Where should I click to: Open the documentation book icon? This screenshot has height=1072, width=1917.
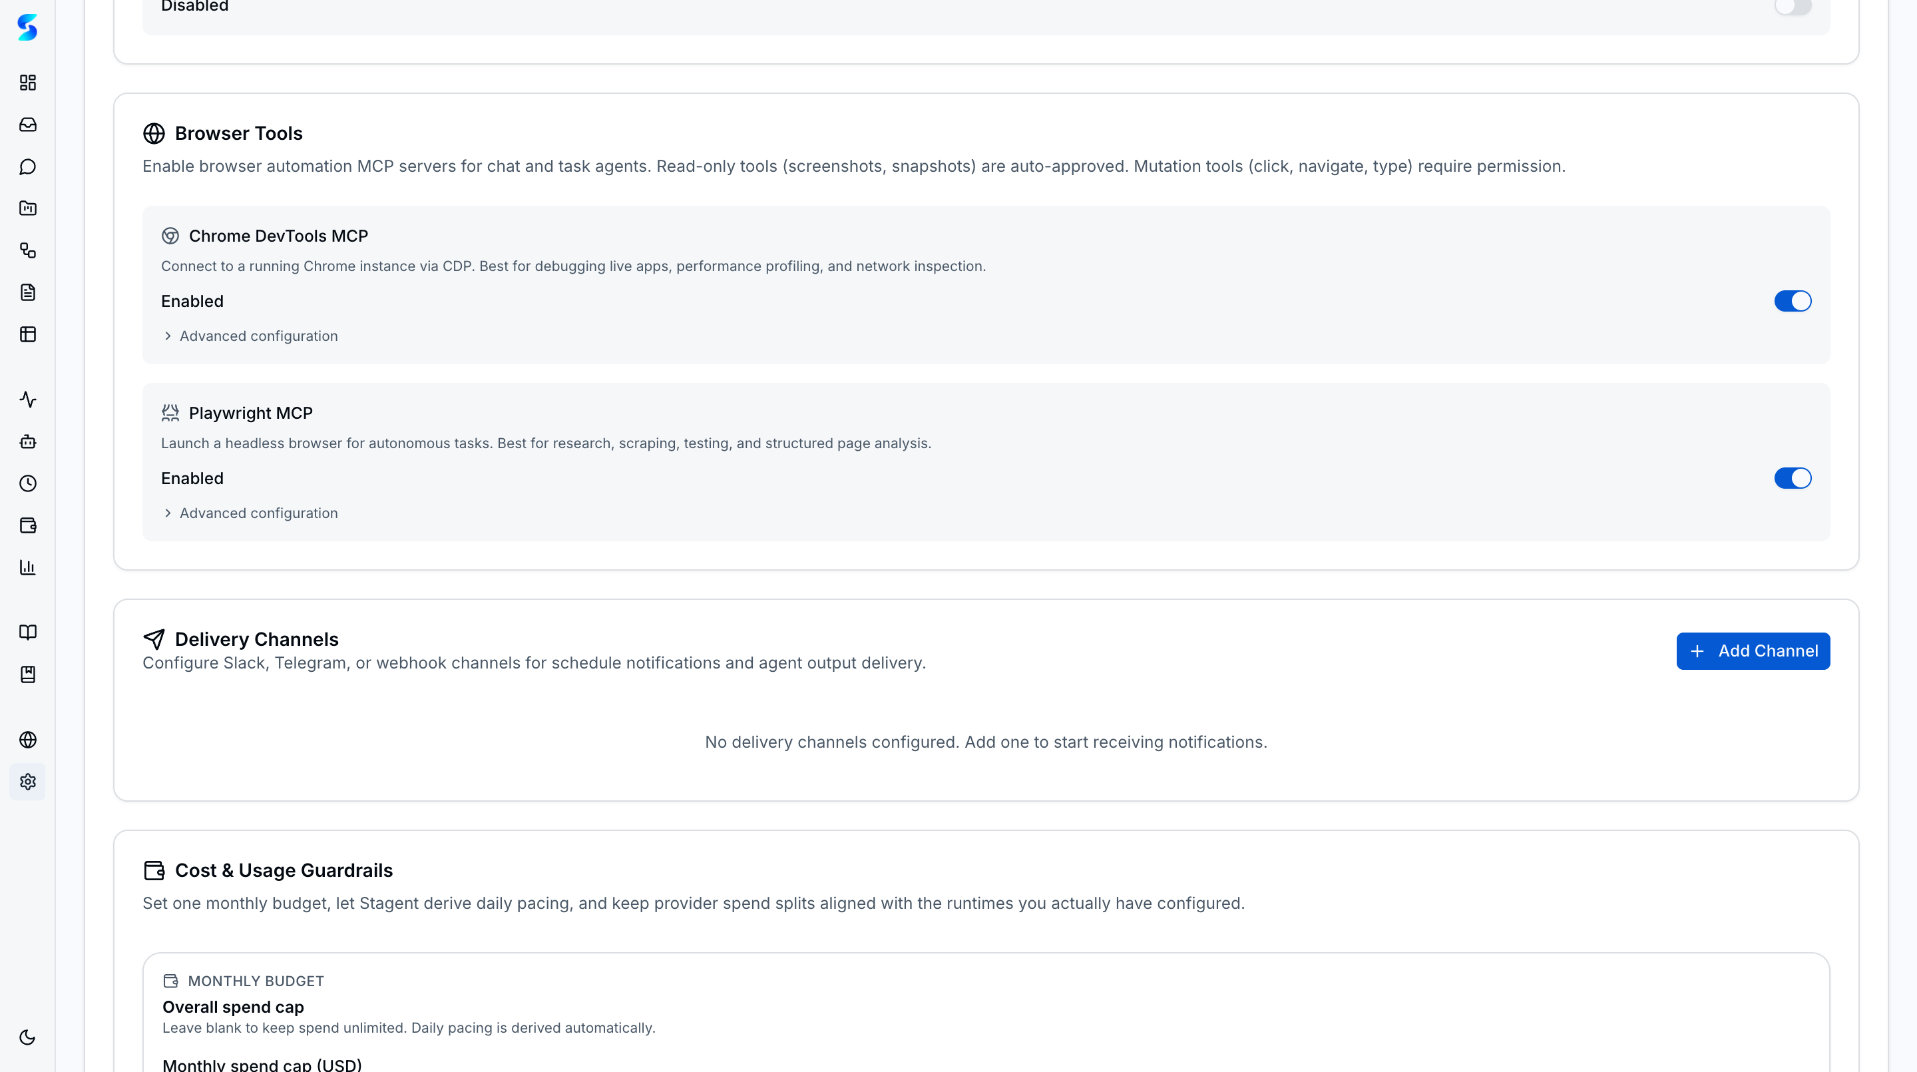27,632
